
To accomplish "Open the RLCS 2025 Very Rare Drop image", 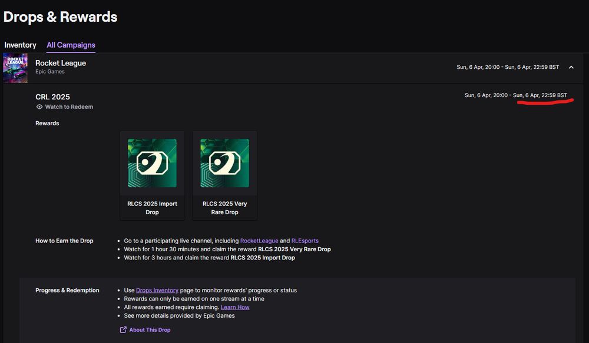I will click(x=224, y=163).
